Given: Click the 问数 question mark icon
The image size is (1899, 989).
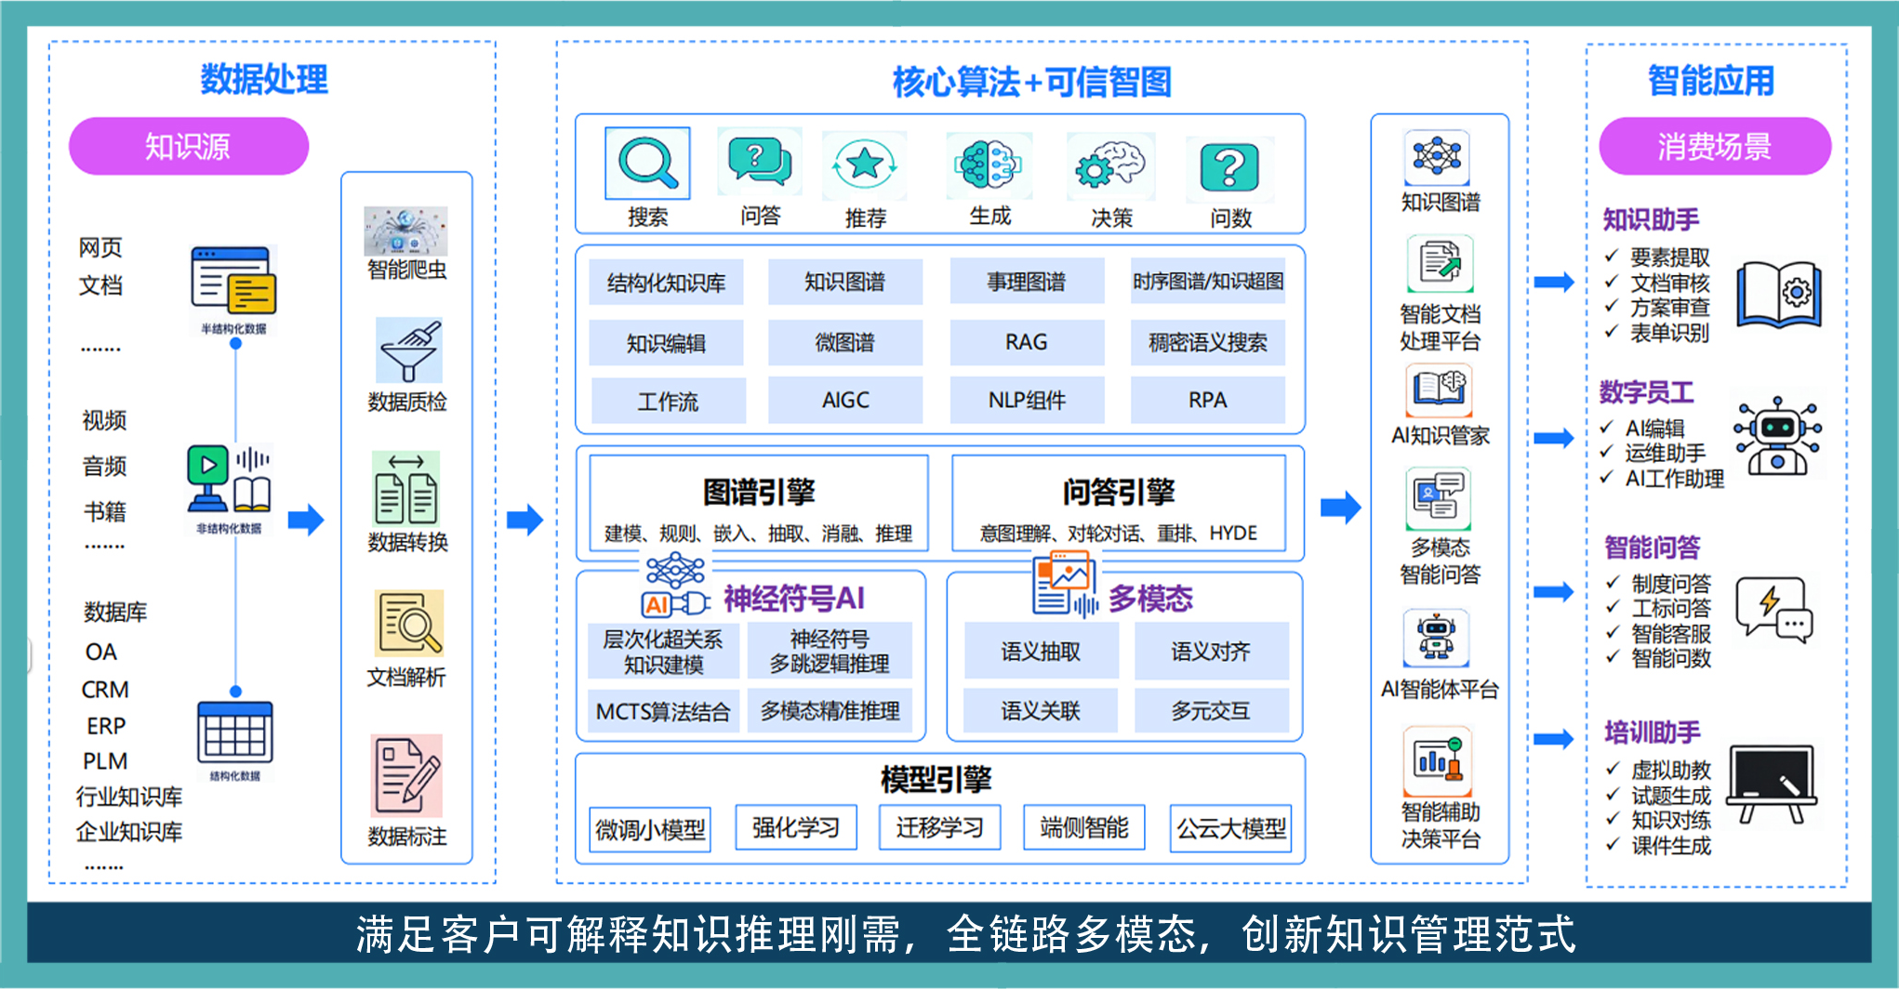Looking at the screenshot, I should (1229, 168).
